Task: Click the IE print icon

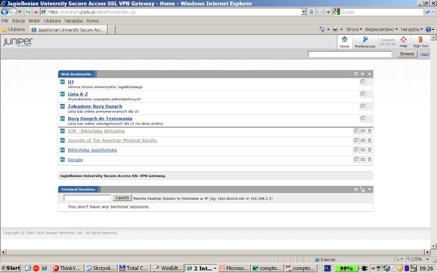Action: point(335,29)
